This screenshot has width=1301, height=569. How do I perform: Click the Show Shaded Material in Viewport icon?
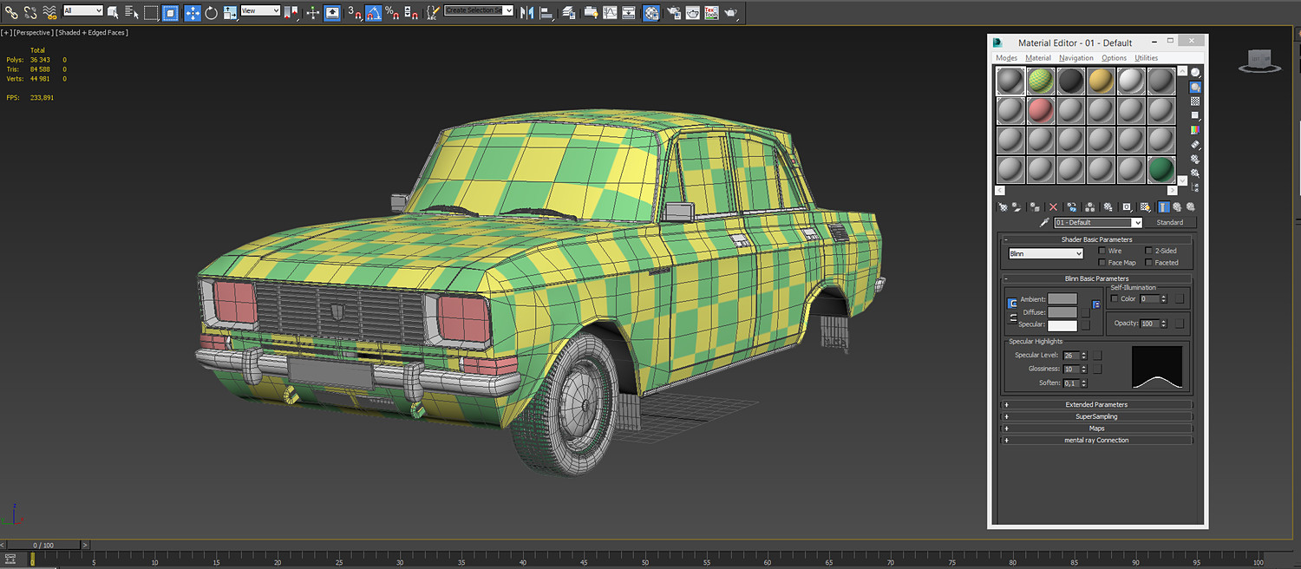pyautogui.click(x=1146, y=206)
